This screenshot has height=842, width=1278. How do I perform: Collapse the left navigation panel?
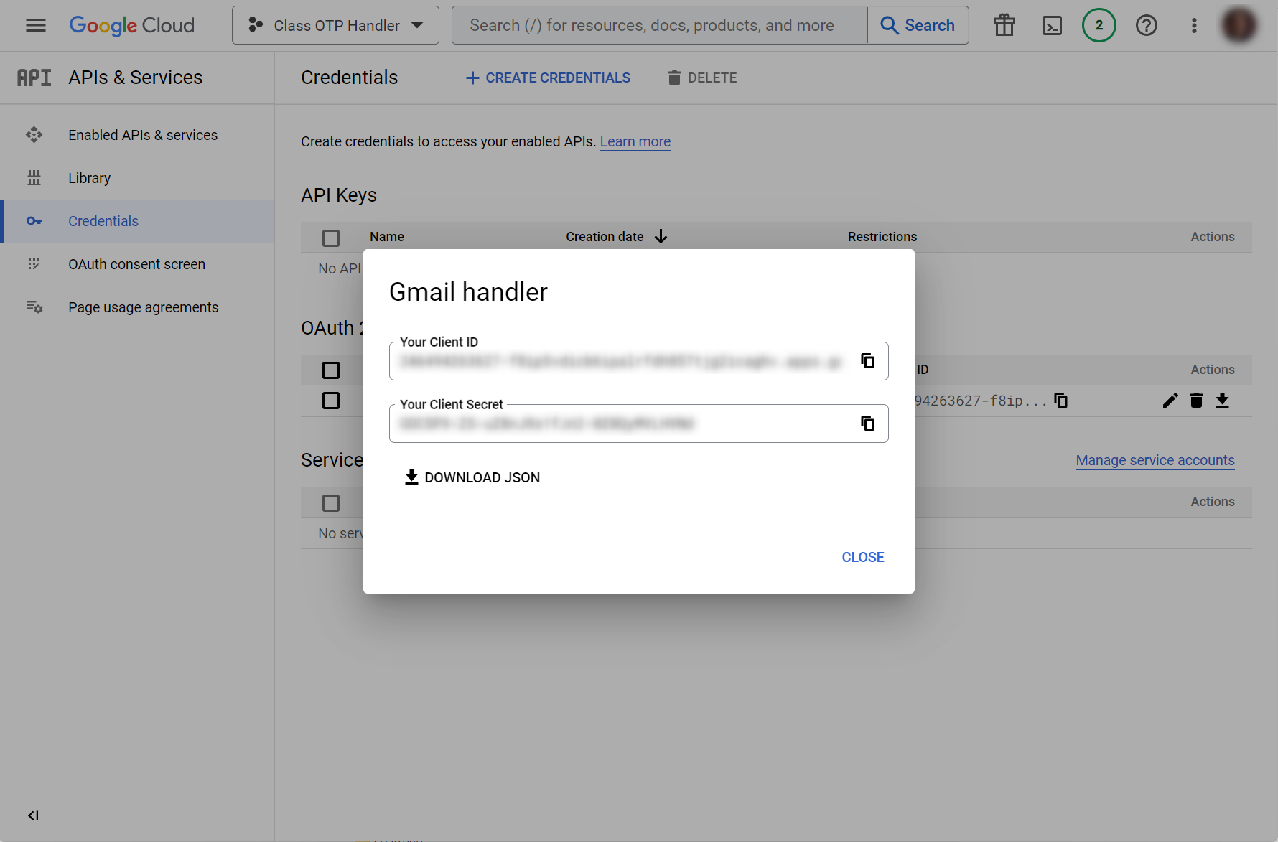pos(32,815)
